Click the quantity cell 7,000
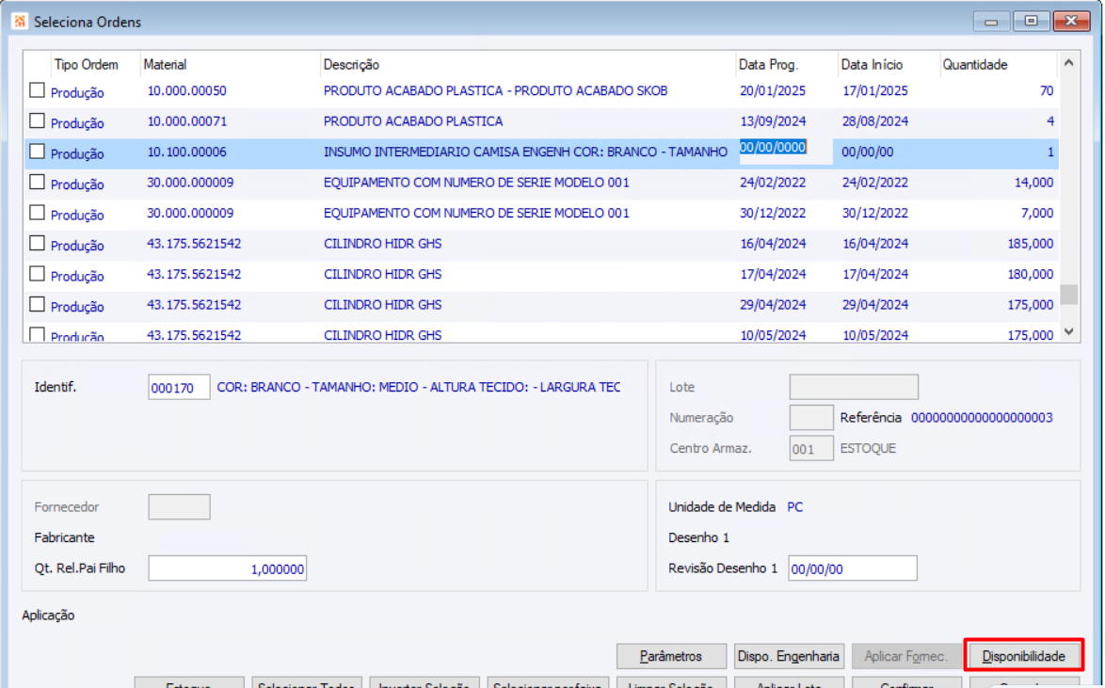This screenshot has height=688, width=1105. [1037, 213]
